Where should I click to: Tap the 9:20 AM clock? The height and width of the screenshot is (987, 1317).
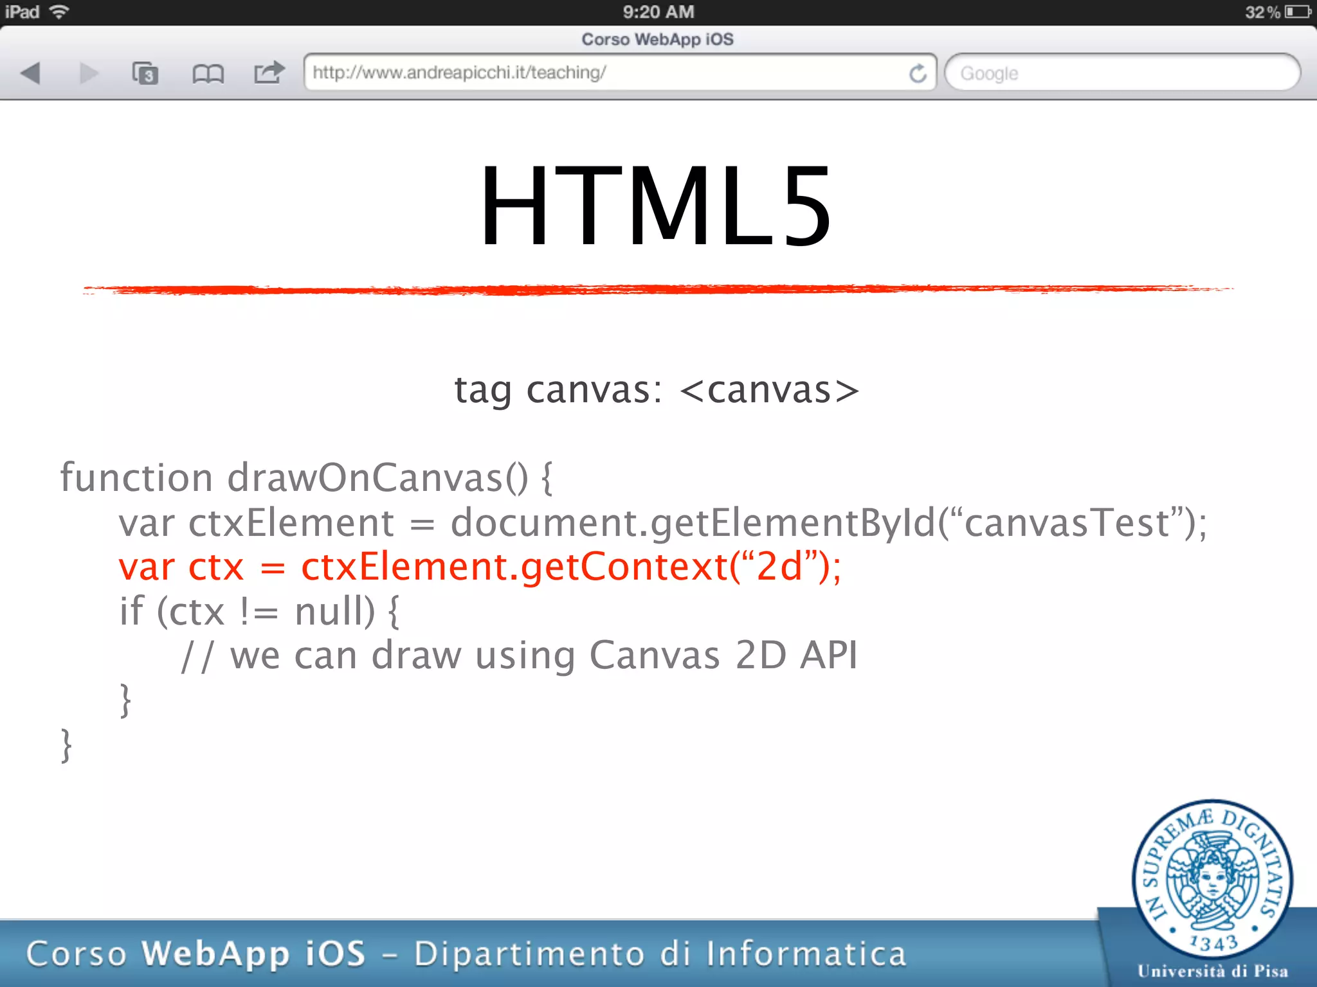click(658, 12)
